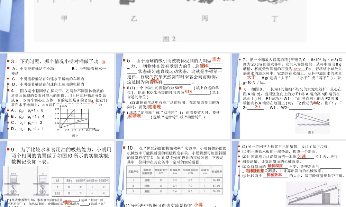This screenshot has height=207, width=346.
Task: Click the 丁 label in the top slide
Action: (275, 19)
